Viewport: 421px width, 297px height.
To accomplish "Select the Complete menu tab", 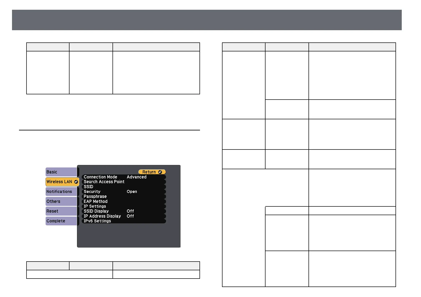I will pyautogui.click(x=61, y=221).
